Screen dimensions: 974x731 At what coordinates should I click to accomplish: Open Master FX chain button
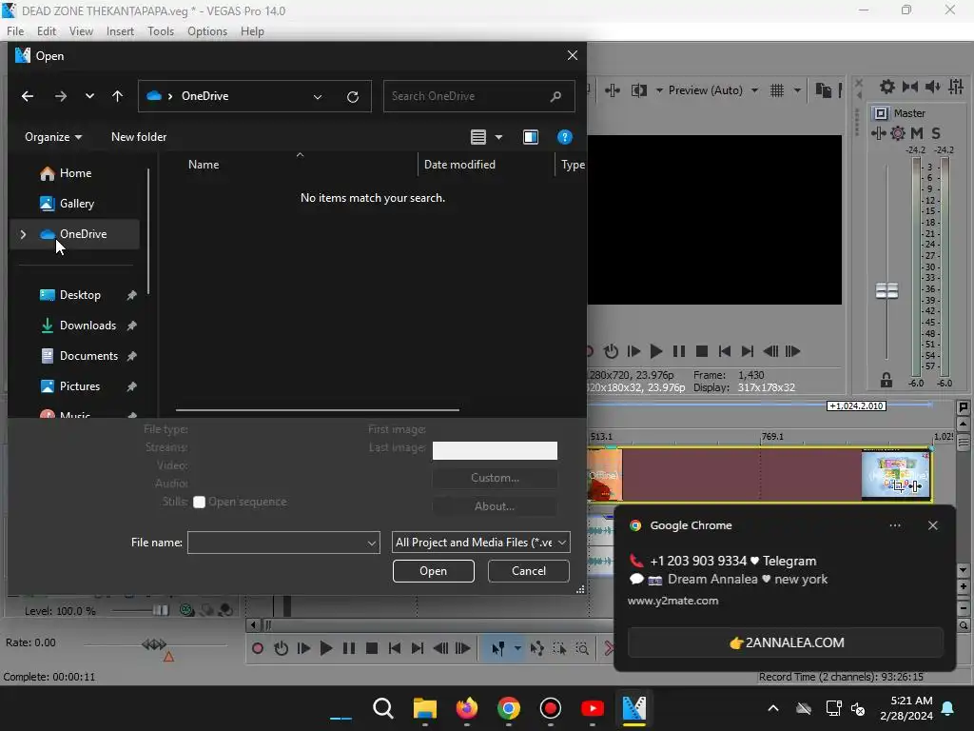878,133
